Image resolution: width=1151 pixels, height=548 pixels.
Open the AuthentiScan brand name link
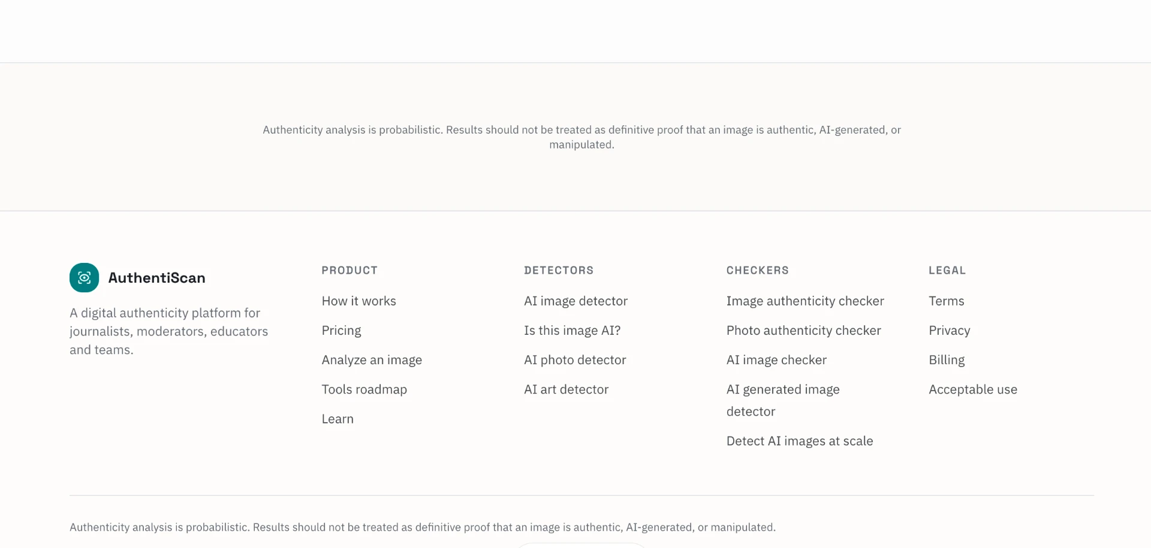coord(156,278)
